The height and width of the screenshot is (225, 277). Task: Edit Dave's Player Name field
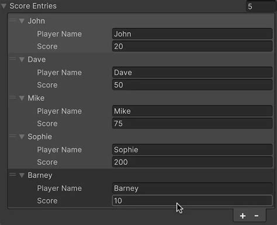(x=192, y=72)
